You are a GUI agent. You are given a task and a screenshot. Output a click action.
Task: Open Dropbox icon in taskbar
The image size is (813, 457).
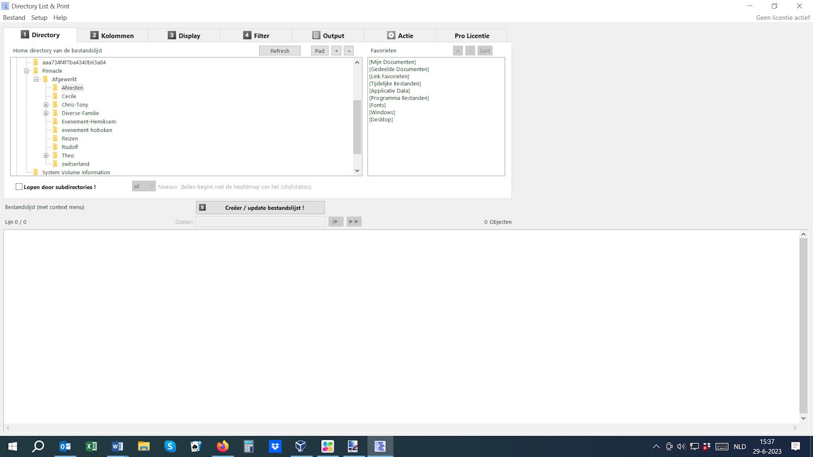click(275, 446)
